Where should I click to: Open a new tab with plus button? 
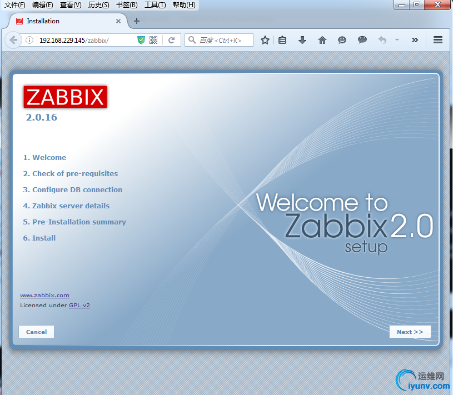pyautogui.click(x=137, y=21)
